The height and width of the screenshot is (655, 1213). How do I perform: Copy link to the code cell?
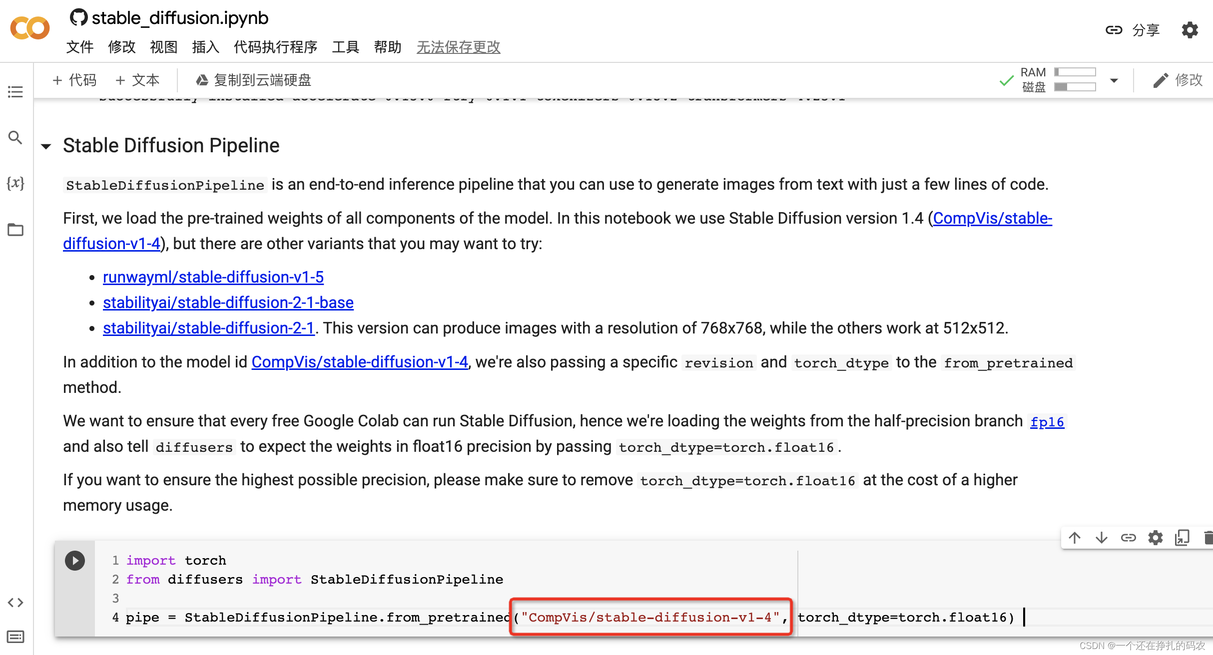[1129, 538]
